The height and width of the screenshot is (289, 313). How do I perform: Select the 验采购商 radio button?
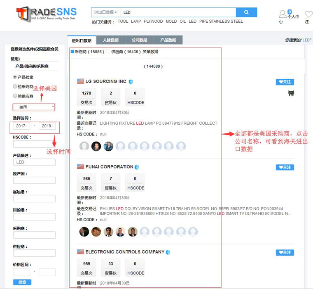(x=15, y=86)
